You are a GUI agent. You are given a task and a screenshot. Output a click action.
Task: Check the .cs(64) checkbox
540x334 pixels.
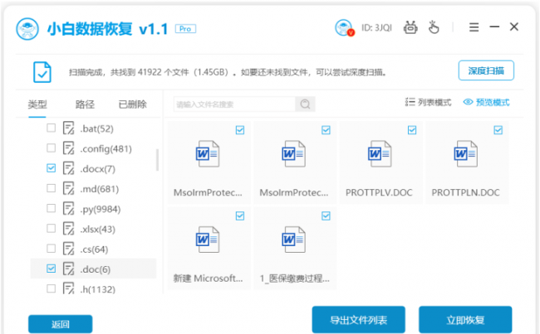tap(51, 249)
